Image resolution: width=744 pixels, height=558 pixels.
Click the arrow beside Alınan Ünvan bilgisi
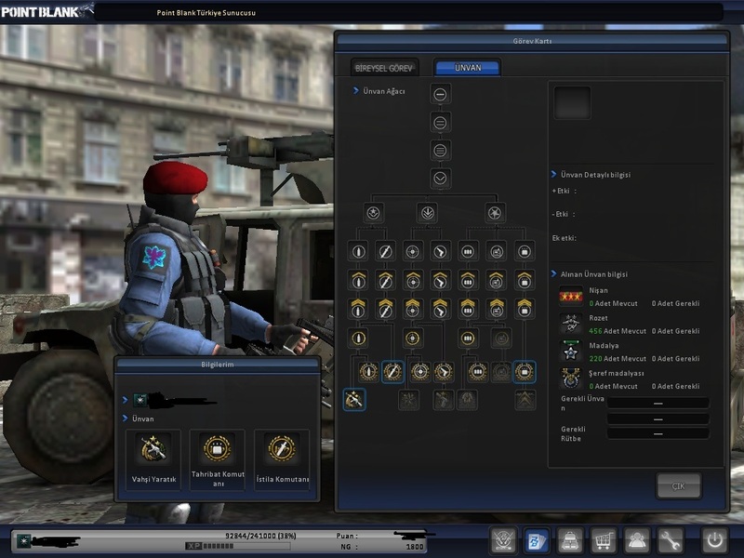coord(553,273)
